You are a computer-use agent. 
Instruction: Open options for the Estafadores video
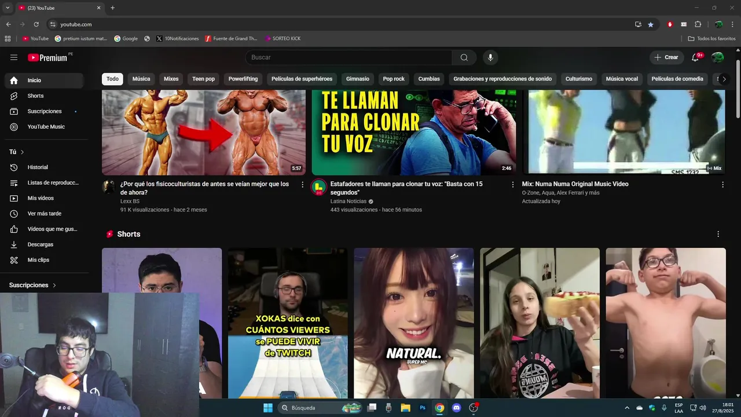tap(512, 185)
